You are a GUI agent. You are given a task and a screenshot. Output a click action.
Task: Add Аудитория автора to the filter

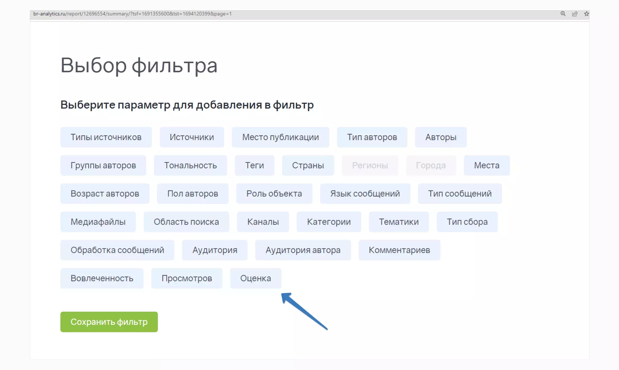[303, 250]
